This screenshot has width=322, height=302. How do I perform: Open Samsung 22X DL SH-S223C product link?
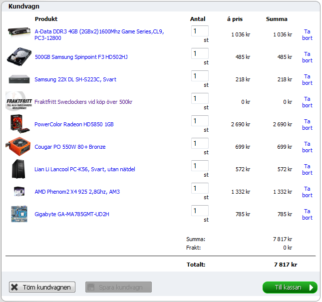point(75,79)
